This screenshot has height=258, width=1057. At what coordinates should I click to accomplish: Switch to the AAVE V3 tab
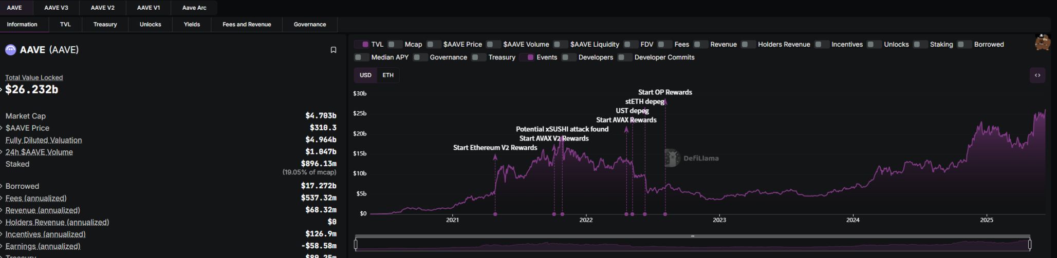pyautogui.click(x=56, y=8)
